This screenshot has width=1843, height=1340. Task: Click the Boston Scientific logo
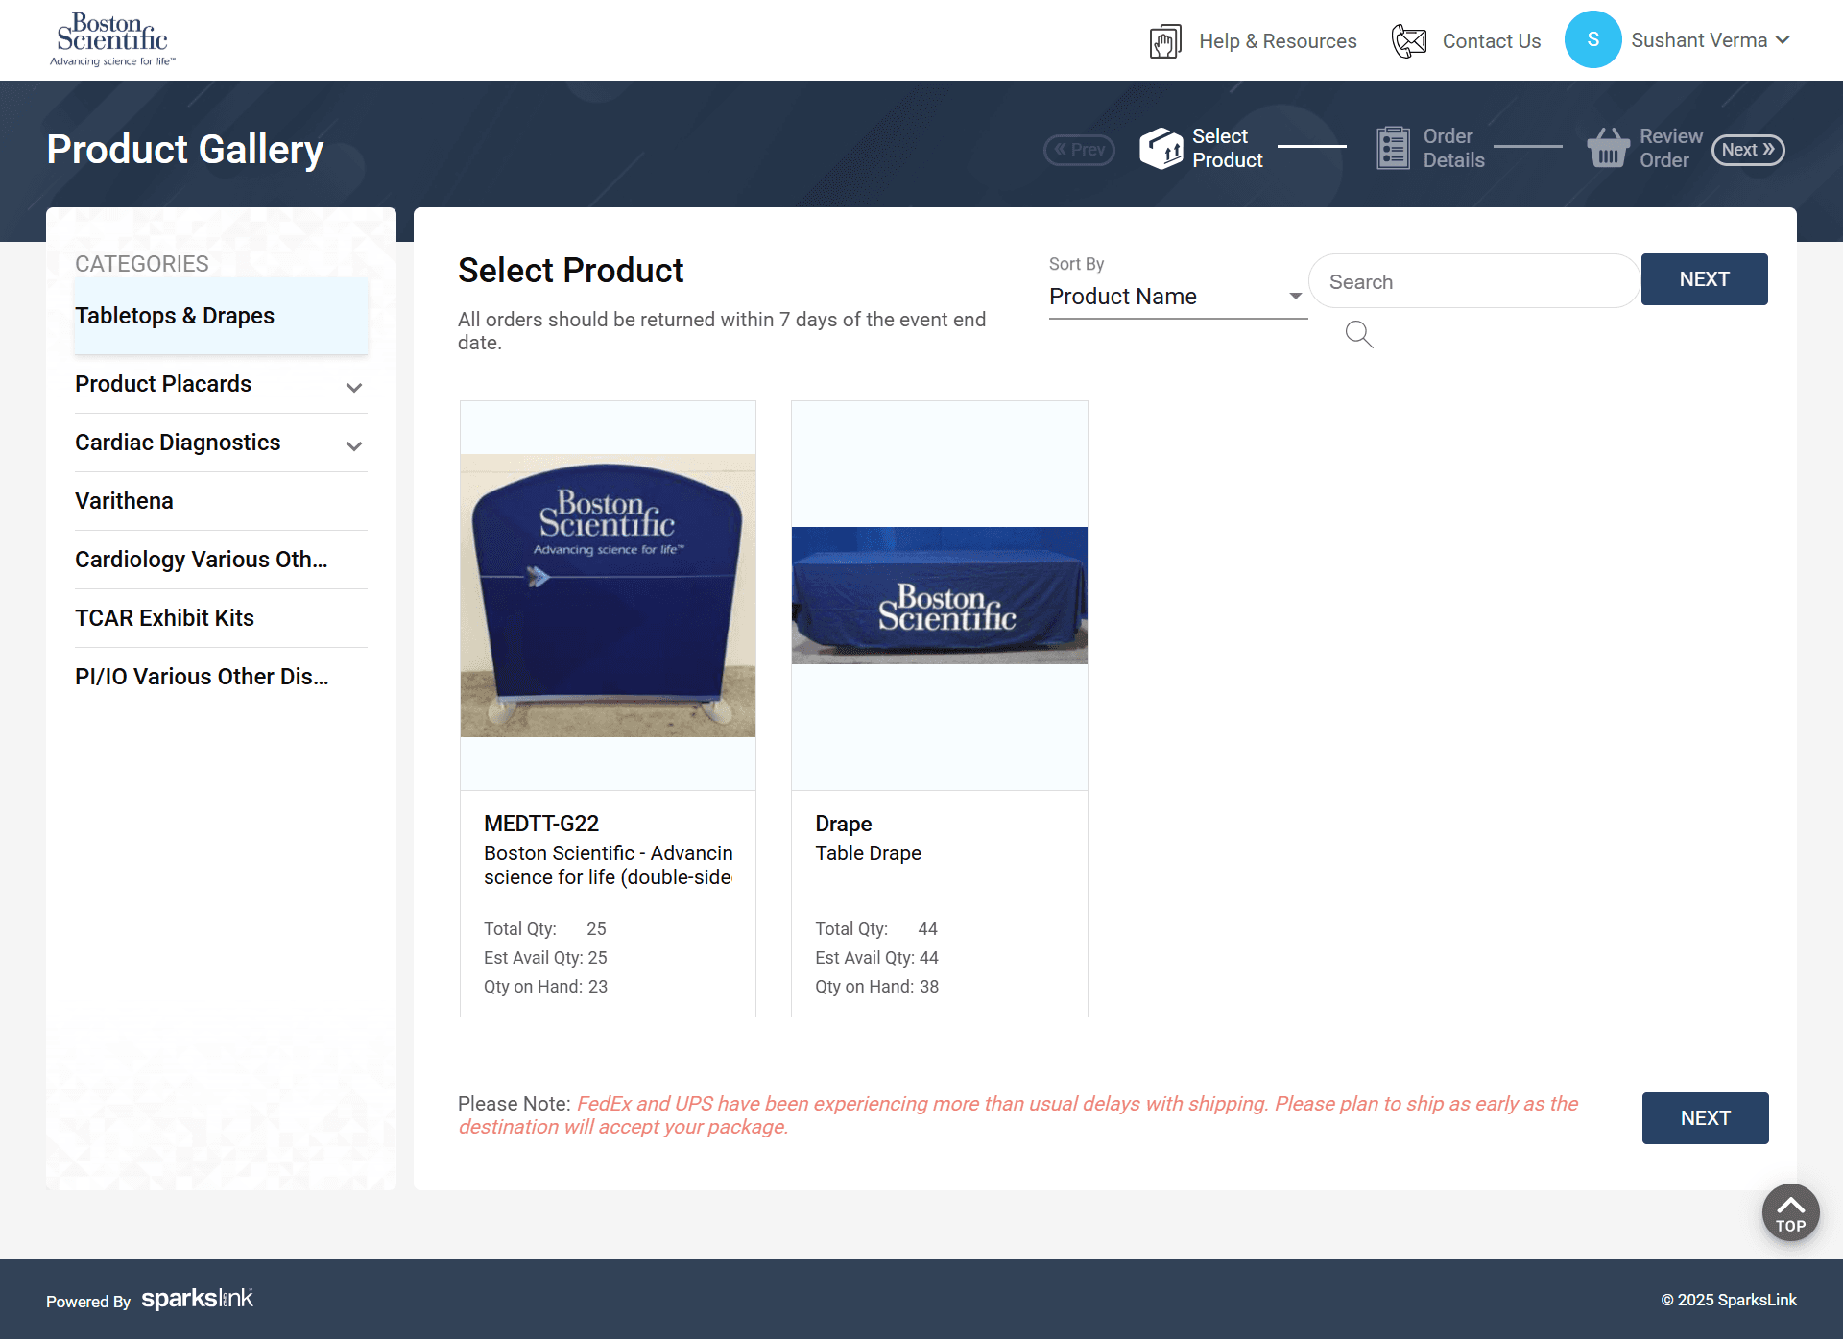(x=112, y=38)
